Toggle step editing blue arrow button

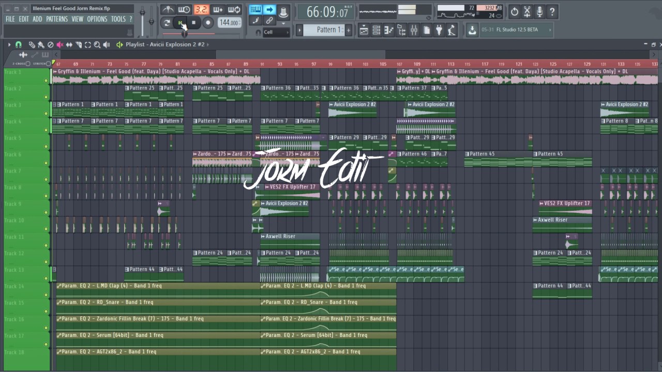point(269,9)
